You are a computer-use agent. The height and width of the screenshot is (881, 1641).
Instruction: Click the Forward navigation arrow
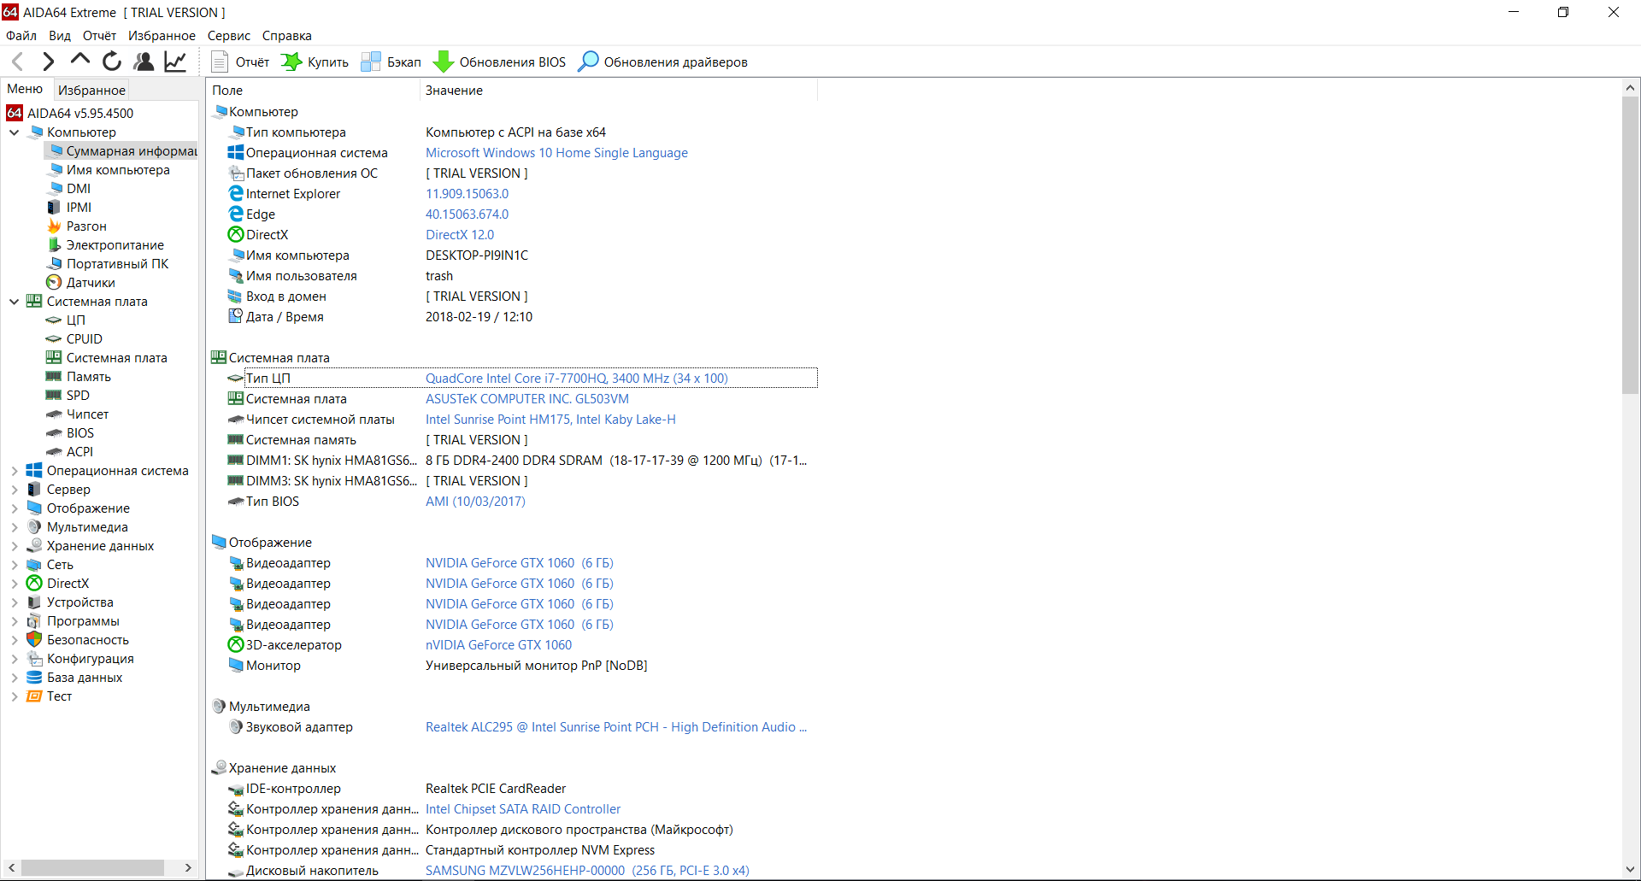[x=49, y=62]
